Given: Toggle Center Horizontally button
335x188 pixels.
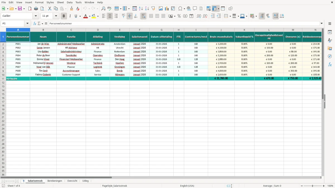Looking at the screenshot, I should (x=110, y=16).
